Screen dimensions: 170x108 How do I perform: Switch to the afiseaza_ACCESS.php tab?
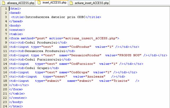point(20,3)
